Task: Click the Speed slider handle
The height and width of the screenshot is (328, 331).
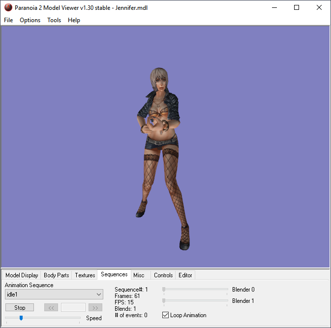Action: click(x=21, y=318)
